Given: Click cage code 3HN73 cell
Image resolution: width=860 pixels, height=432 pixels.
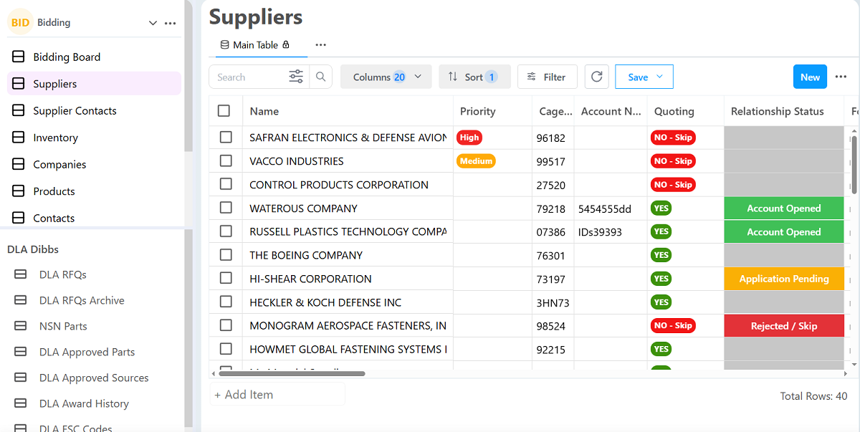Looking at the screenshot, I should pyautogui.click(x=553, y=302).
